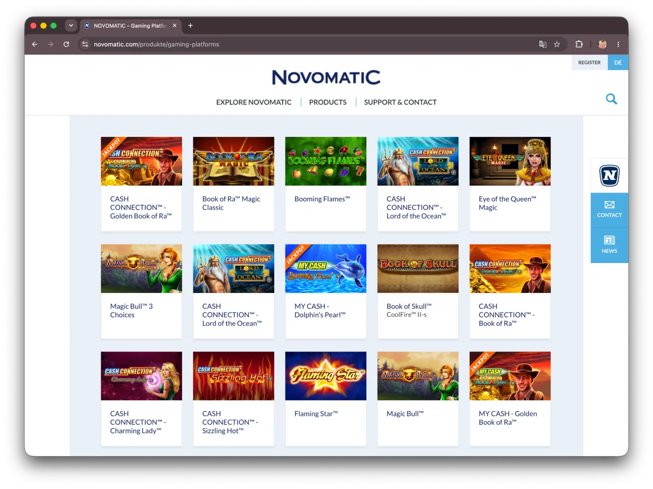Open Cash Connection Sizzling Hot thumbnail
Viewport: 653px width, 489px height.
coord(234,376)
